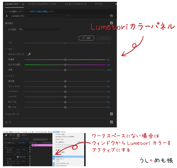This screenshot has height=168, width=177.
Task: Click the 黒レベル value 0.0
Action: pos(108,107)
